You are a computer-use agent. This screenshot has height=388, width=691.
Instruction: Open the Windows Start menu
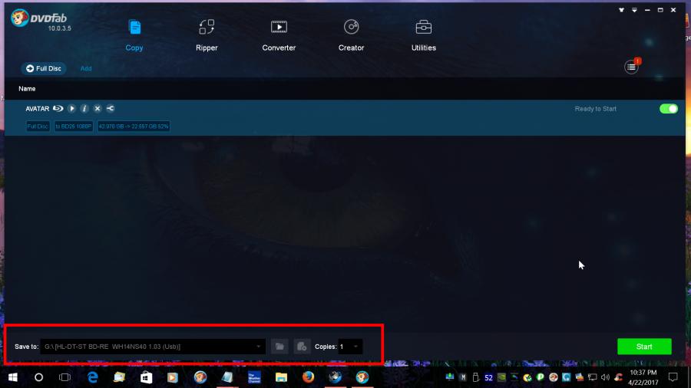(x=13, y=377)
